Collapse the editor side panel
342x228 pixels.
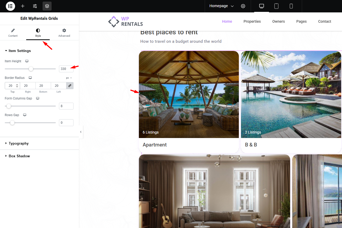81,132
